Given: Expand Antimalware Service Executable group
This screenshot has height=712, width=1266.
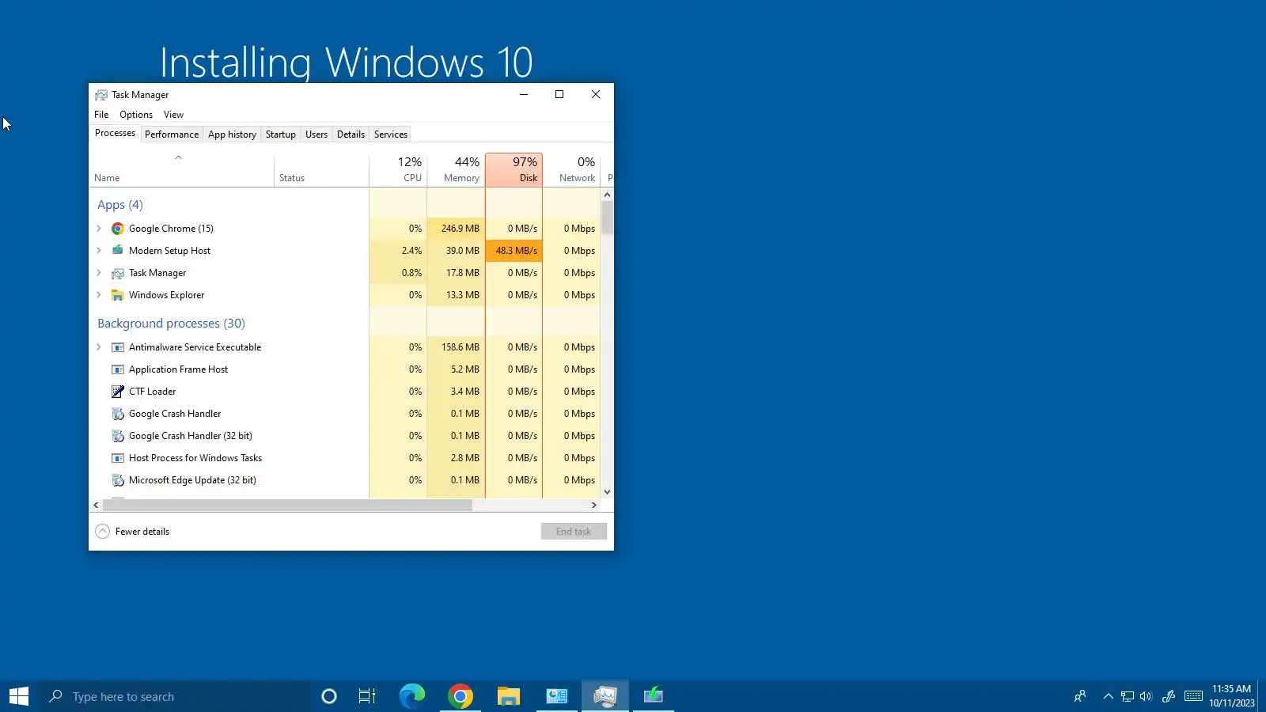Looking at the screenshot, I should 99,347.
